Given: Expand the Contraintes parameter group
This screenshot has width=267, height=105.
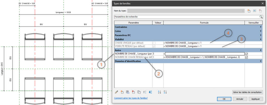Looking at the screenshot, I should coord(260,27).
